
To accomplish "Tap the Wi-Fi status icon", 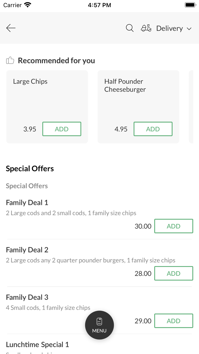I will (x=28, y=5).
